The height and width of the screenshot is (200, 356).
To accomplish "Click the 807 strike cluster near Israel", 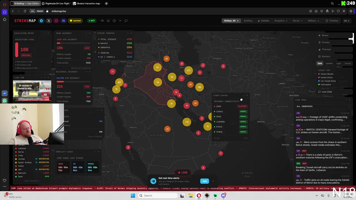I will (119, 82).
